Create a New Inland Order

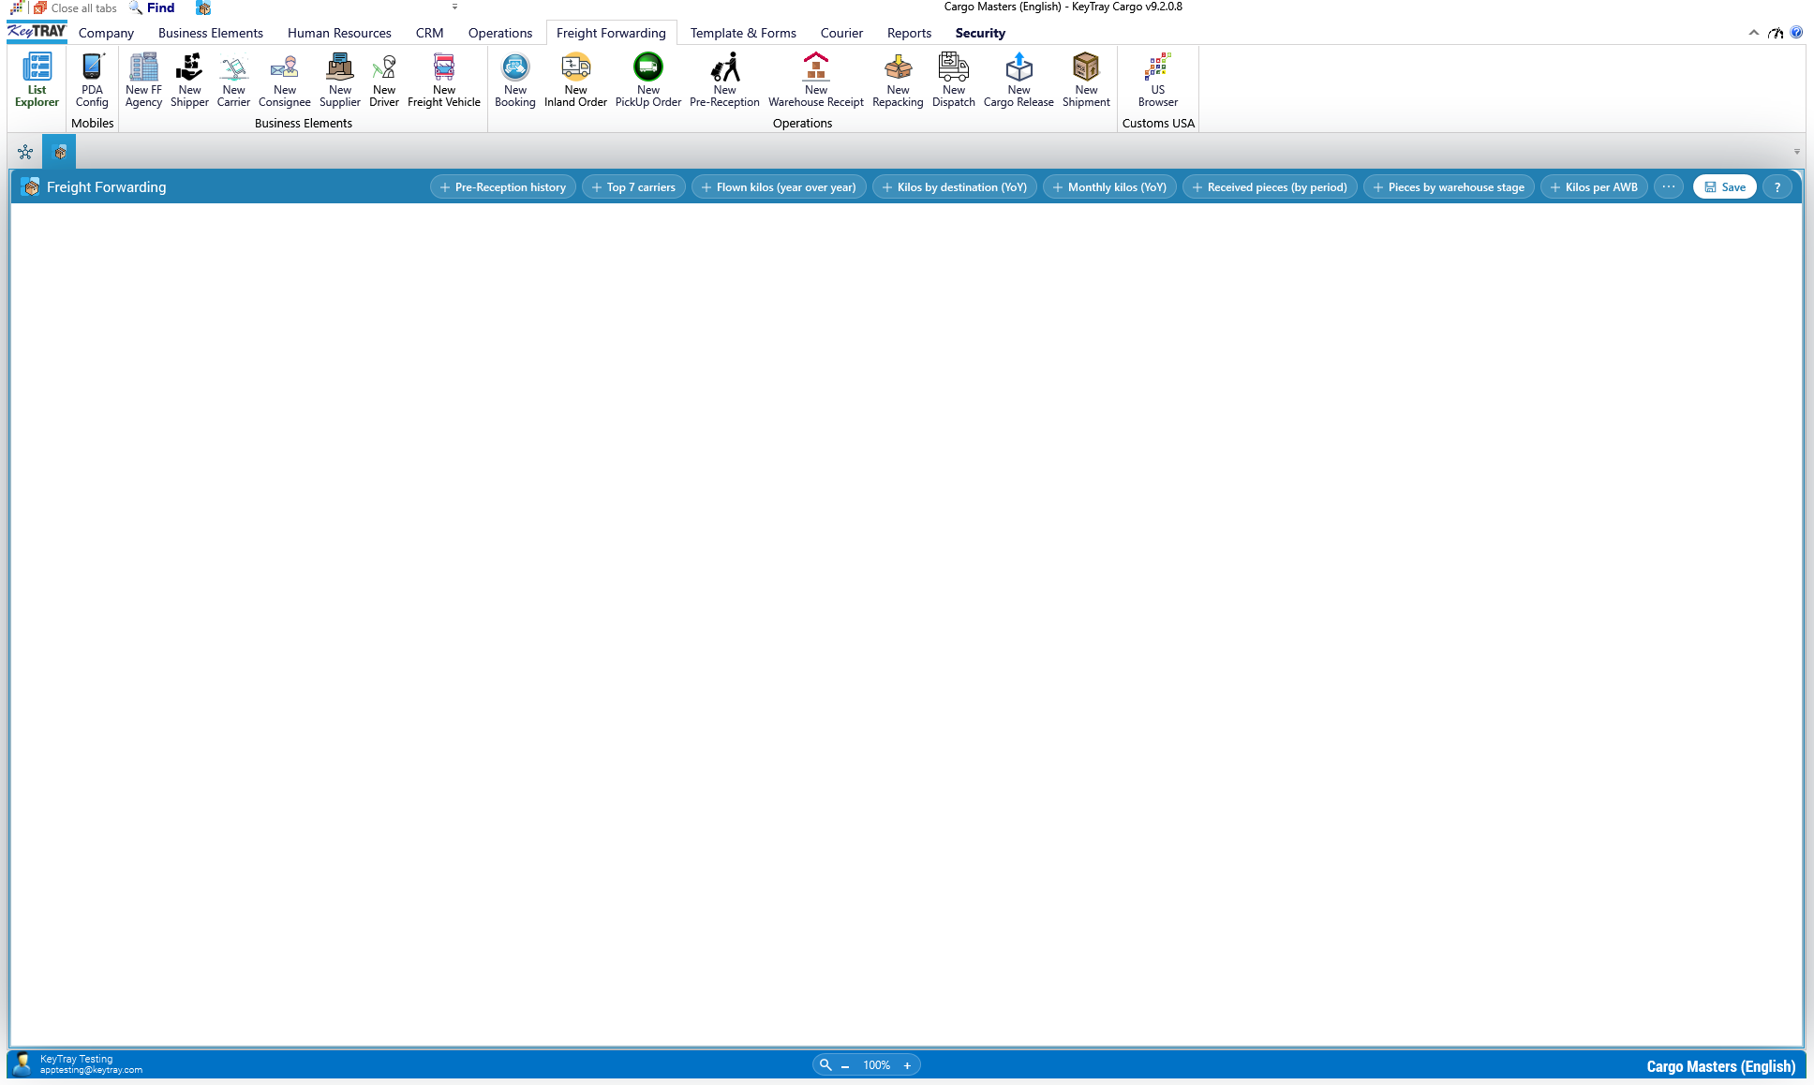click(575, 81)
